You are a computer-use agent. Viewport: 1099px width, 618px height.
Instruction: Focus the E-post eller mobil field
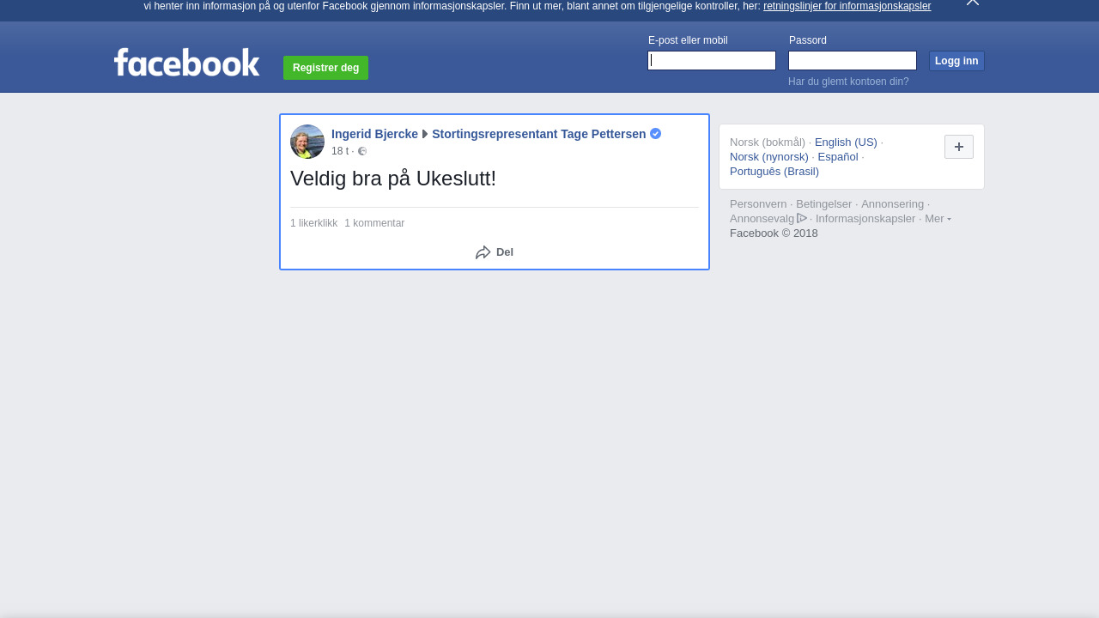click(x=712, y=60)
